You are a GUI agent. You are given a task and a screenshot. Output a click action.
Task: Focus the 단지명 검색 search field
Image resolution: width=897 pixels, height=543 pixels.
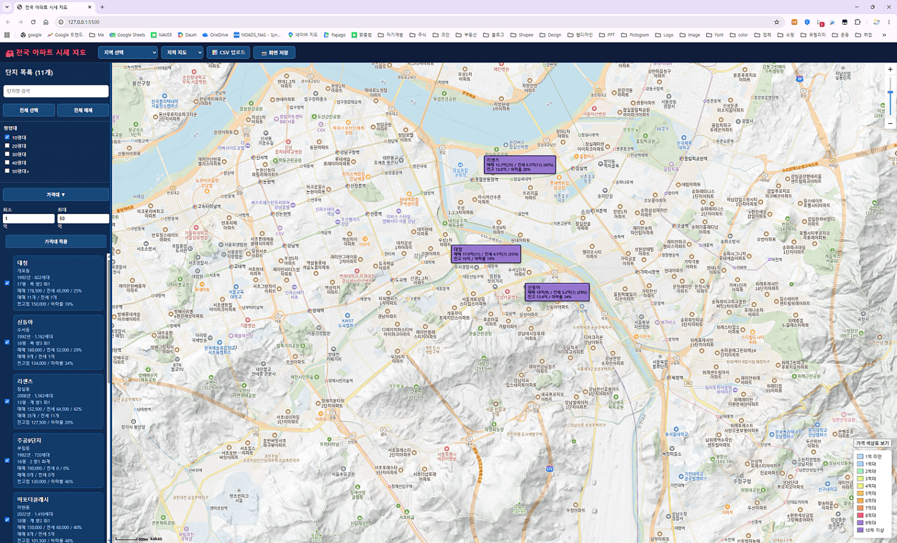[x=56, y=91]
